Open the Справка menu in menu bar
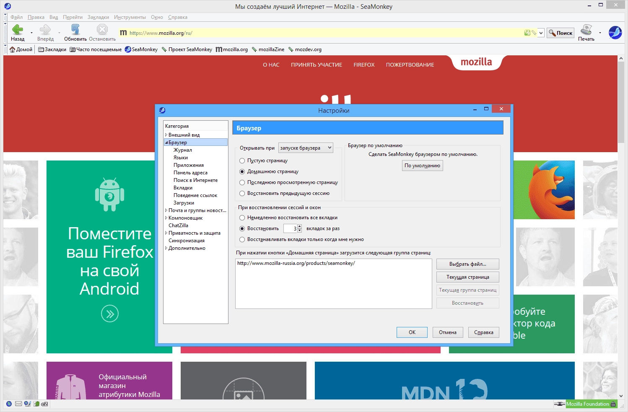628x412 pixels. click(x=178, y=17)
